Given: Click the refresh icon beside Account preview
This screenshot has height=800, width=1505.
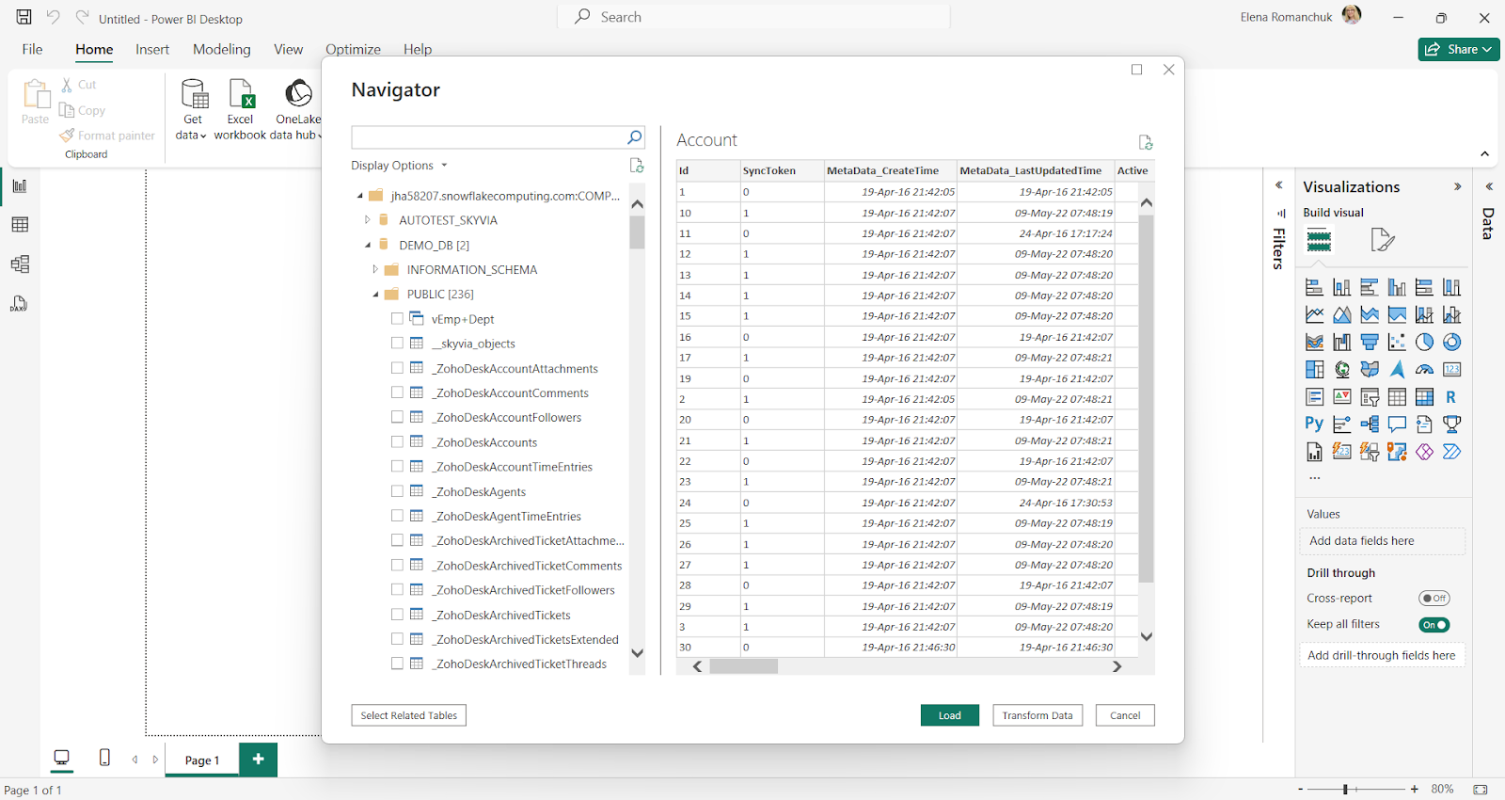Looking at the screenshot, I should [1145, 142].
